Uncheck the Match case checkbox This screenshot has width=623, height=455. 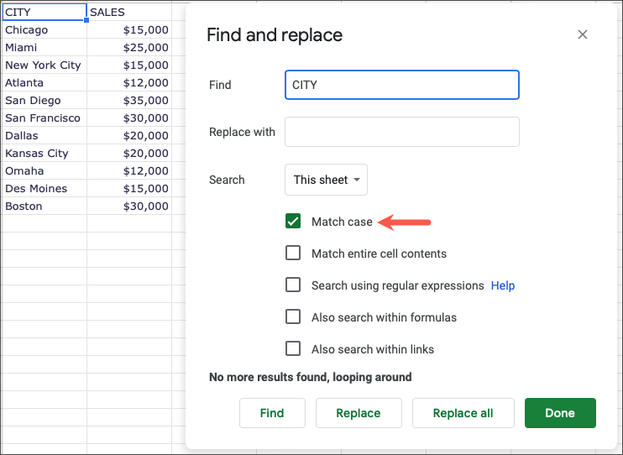(x=293, y=222)
